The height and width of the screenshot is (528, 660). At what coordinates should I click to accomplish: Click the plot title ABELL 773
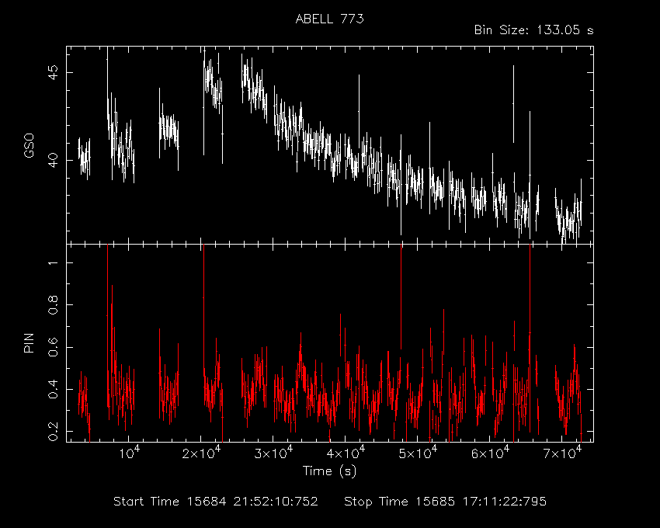(x=329, y=19)
